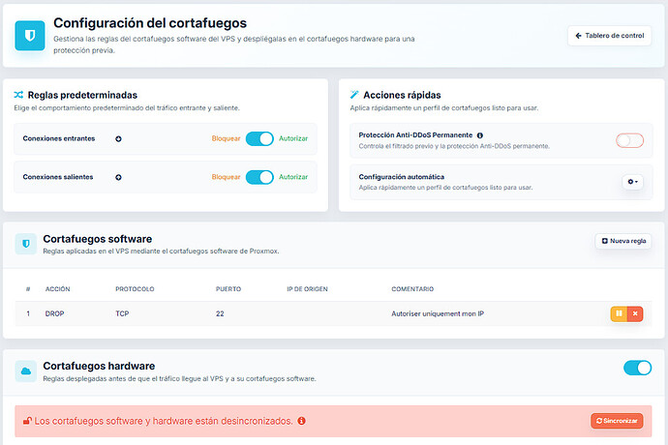The image size is (668, 445).
Task: Click the COMENTARIO column header
Action: pyautogui.click(x=412, y=289)
